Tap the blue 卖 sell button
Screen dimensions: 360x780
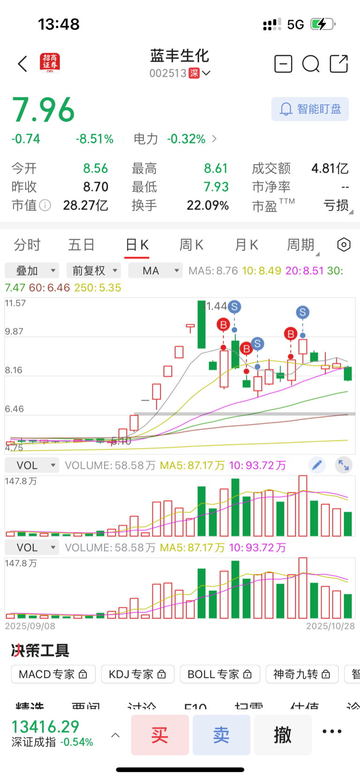221,735
